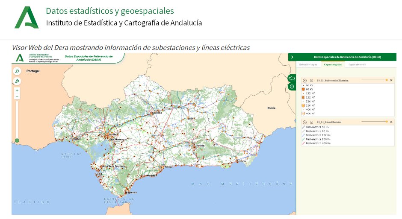
Task: Click the Estrecho de Gibraltar sea label
Action: 119,200
